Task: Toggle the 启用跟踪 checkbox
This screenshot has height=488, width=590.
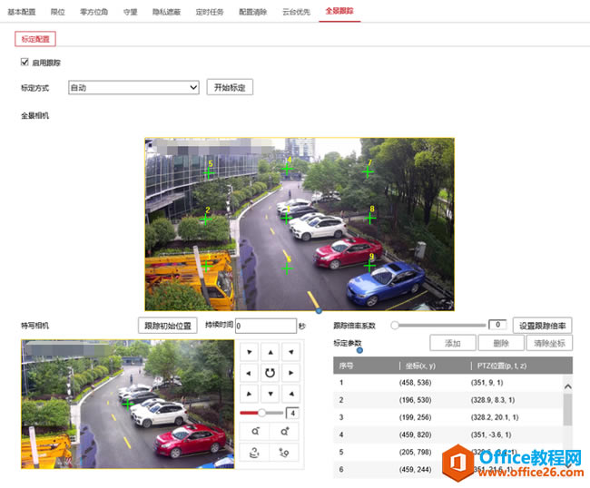Action: [x=25, y=62]
